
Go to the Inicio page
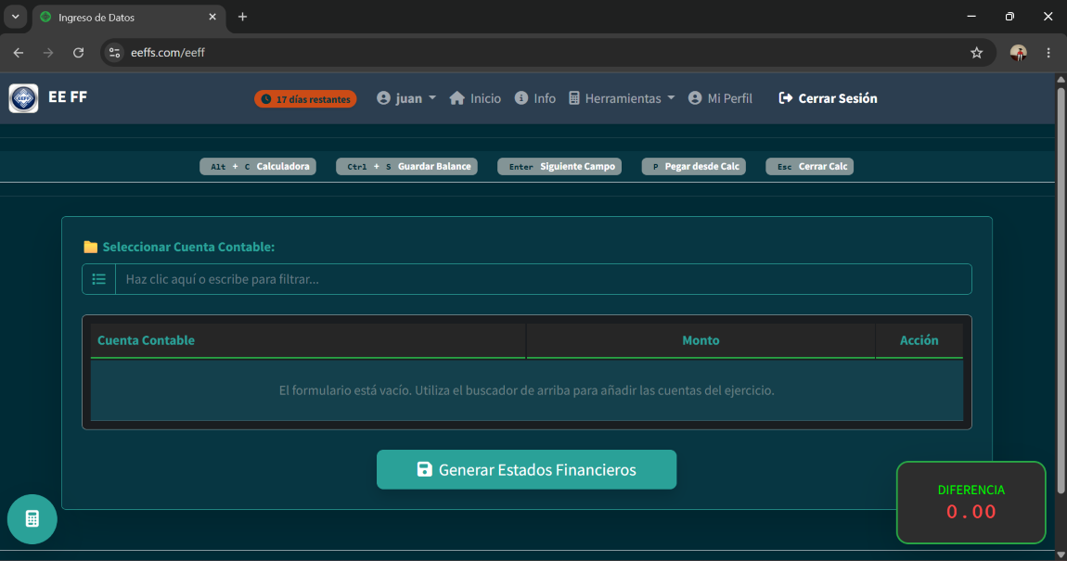tap(475, 98)
